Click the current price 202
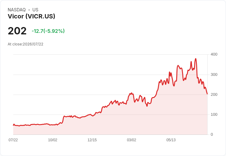The image size is (226, 156). tap(17, 31)
